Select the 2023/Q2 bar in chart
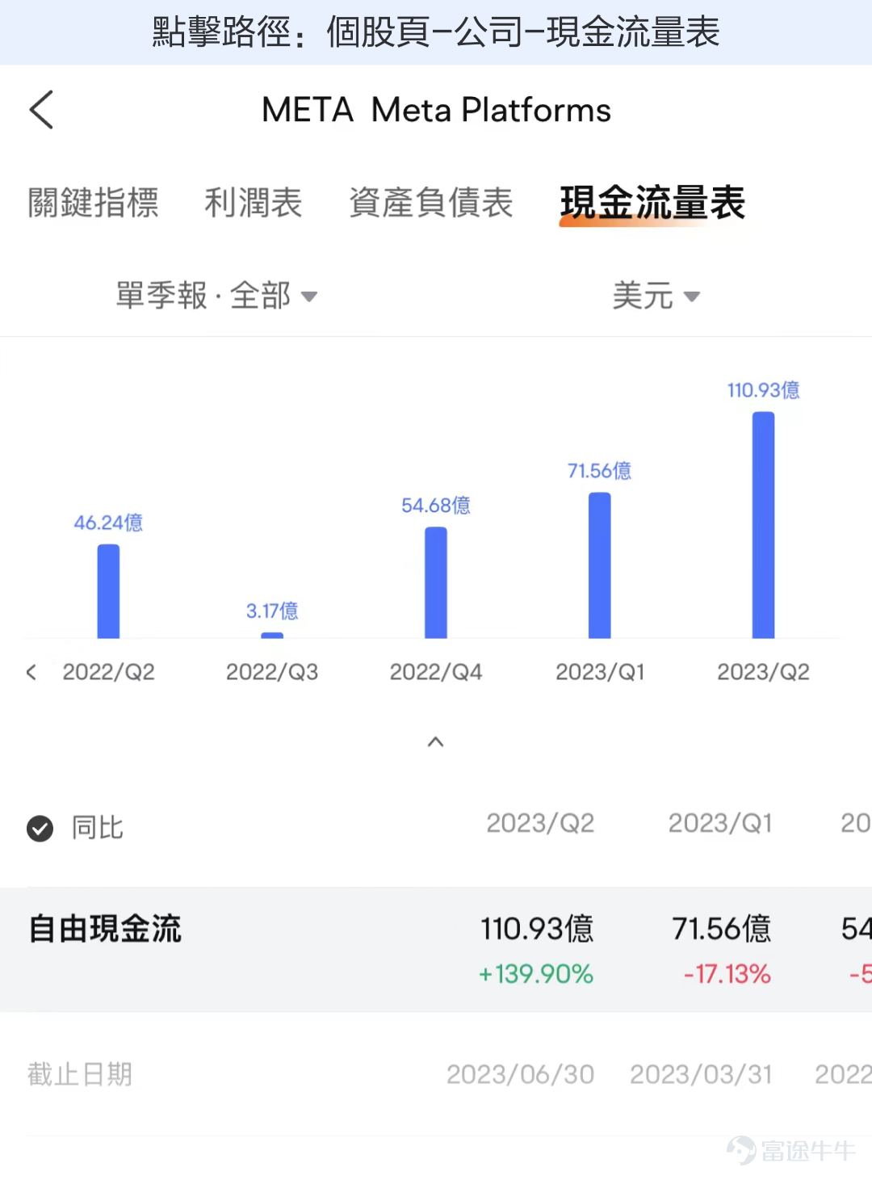The height and width of the screenshot is (1180, 872). pyautogui.click(x=763, y=525)
